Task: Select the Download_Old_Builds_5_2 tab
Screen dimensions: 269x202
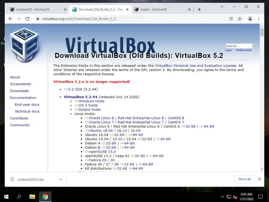Action: coord(100,9)
